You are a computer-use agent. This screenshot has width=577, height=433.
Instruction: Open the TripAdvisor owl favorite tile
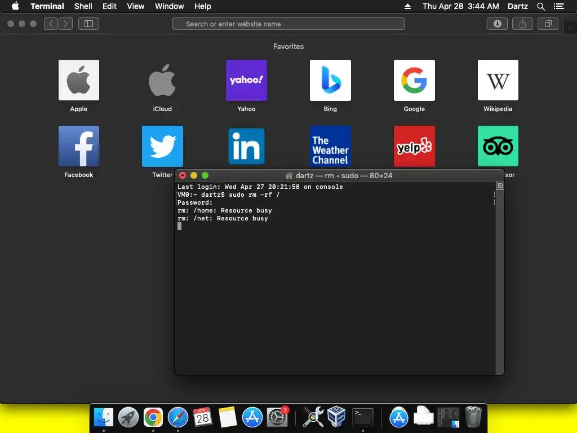pos(498,146)
